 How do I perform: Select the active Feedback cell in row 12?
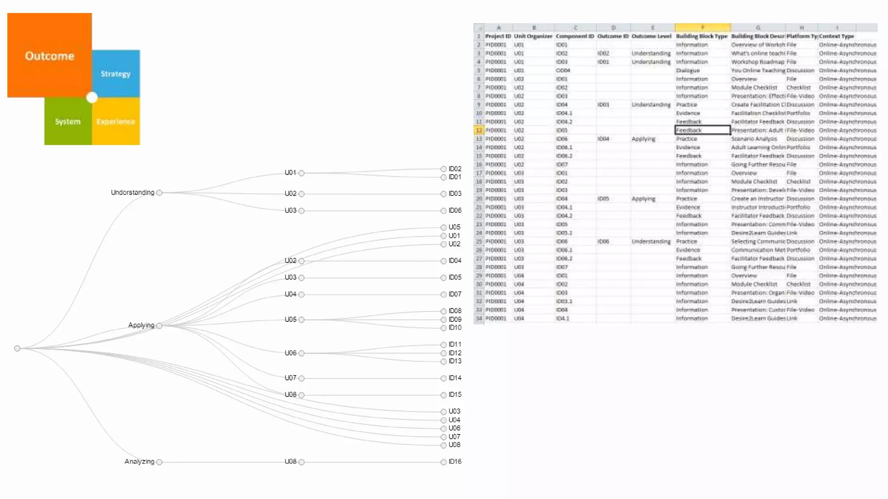(702, 130)
